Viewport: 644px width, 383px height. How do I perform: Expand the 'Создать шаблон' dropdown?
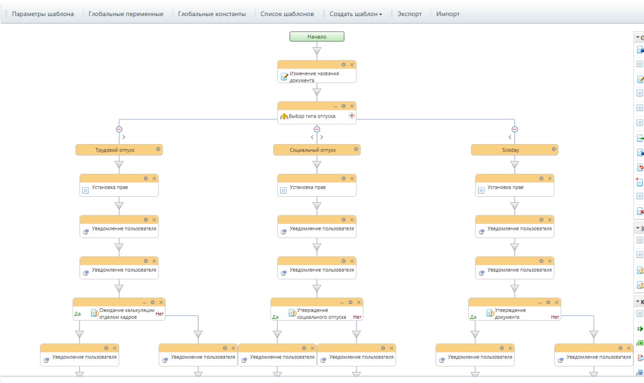356,14
